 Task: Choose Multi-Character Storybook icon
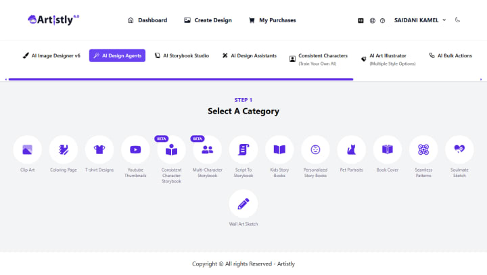[208, 149]
